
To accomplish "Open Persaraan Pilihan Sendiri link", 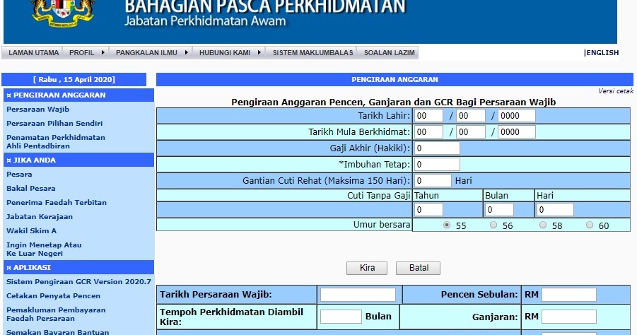I will [x=54, y=123].
